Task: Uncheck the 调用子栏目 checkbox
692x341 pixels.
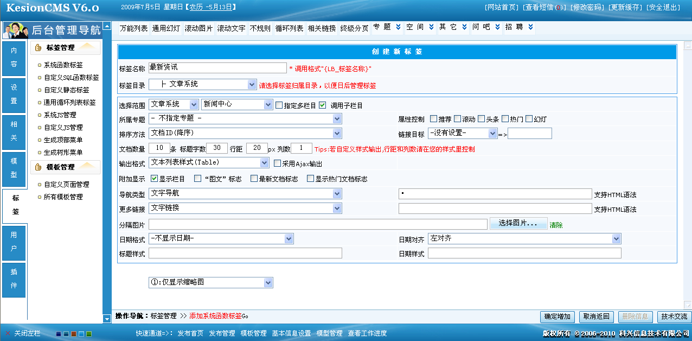Action: pos(322,105)
